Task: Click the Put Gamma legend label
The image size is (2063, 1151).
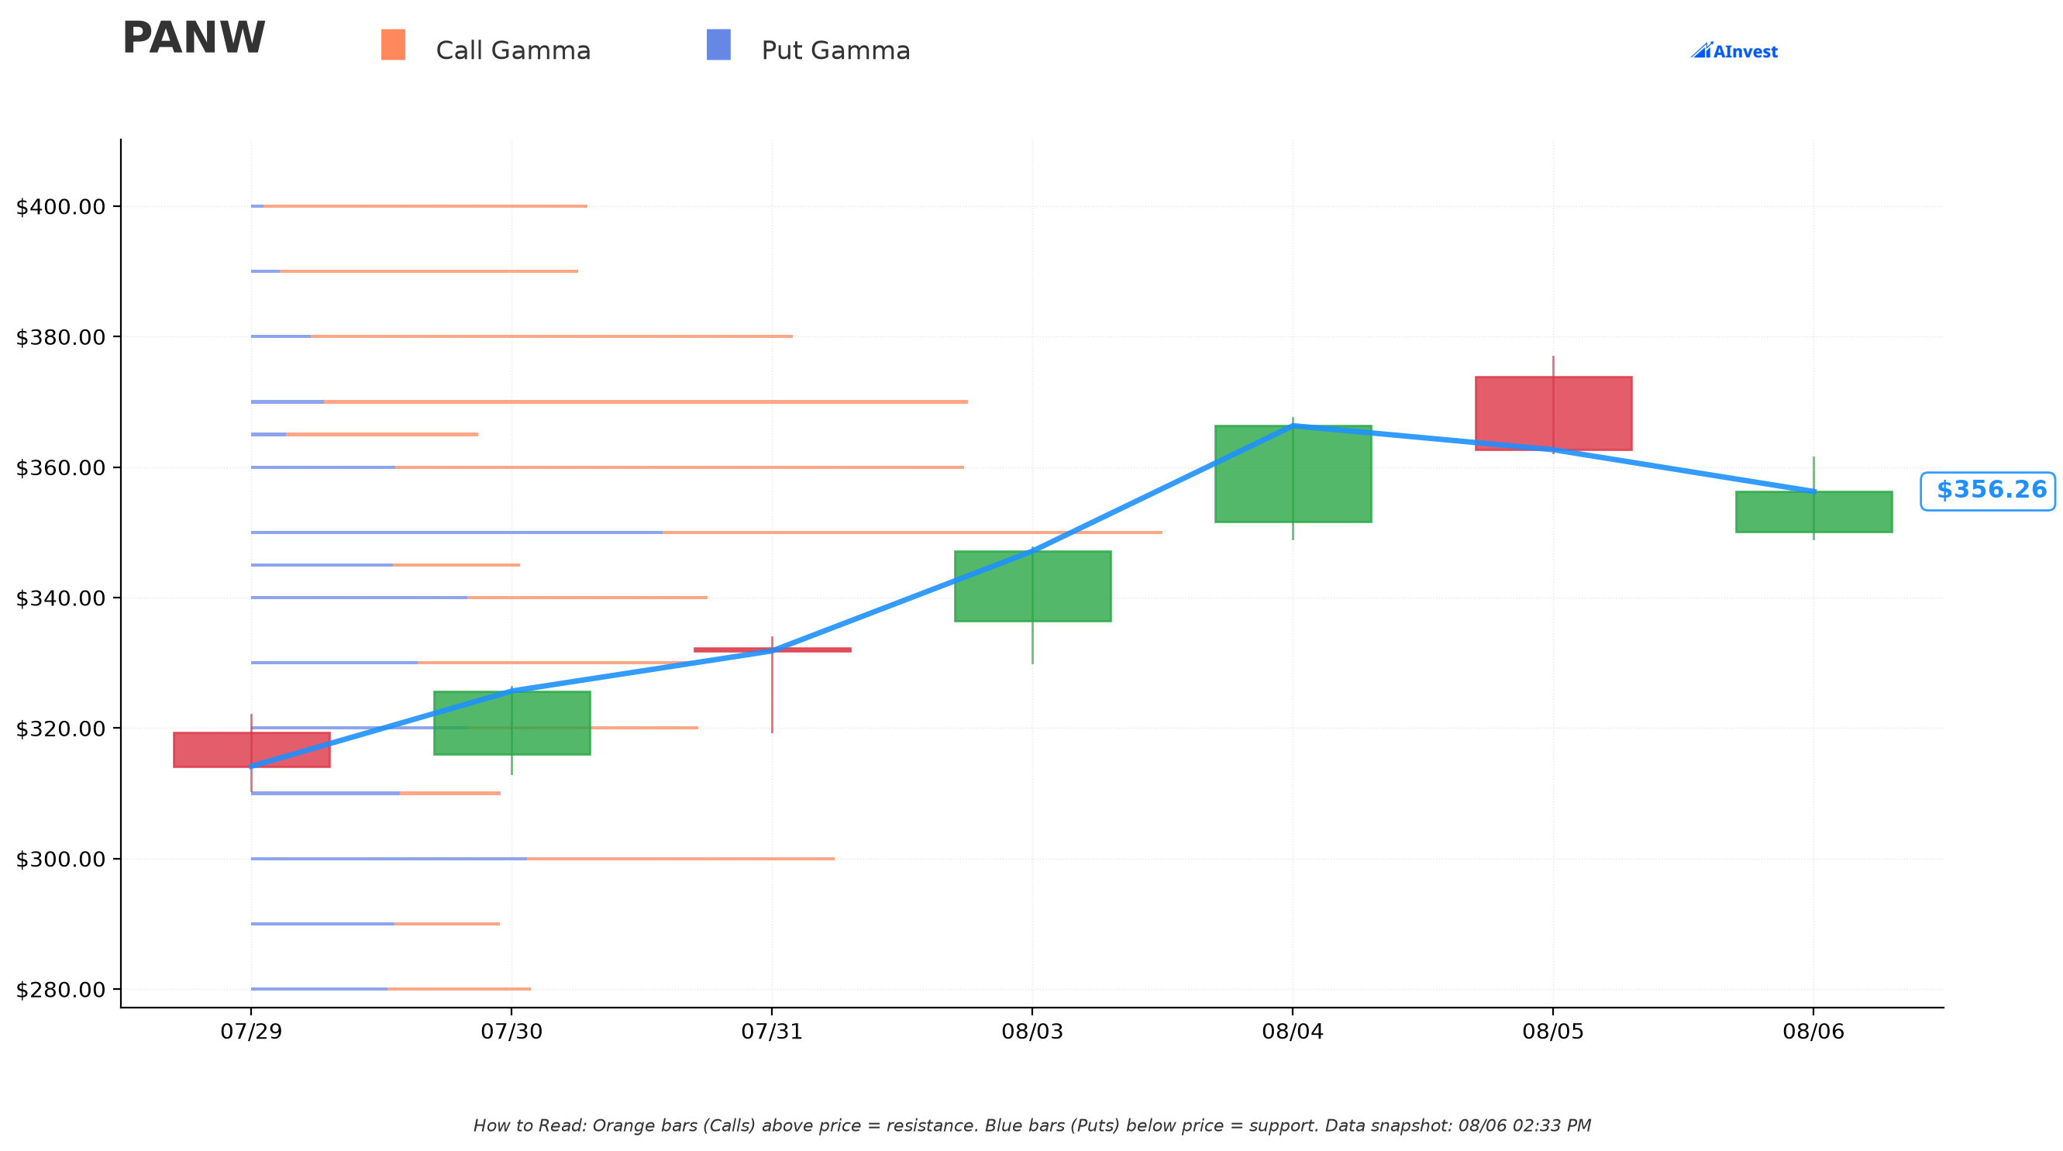Action: coord(836,50)
